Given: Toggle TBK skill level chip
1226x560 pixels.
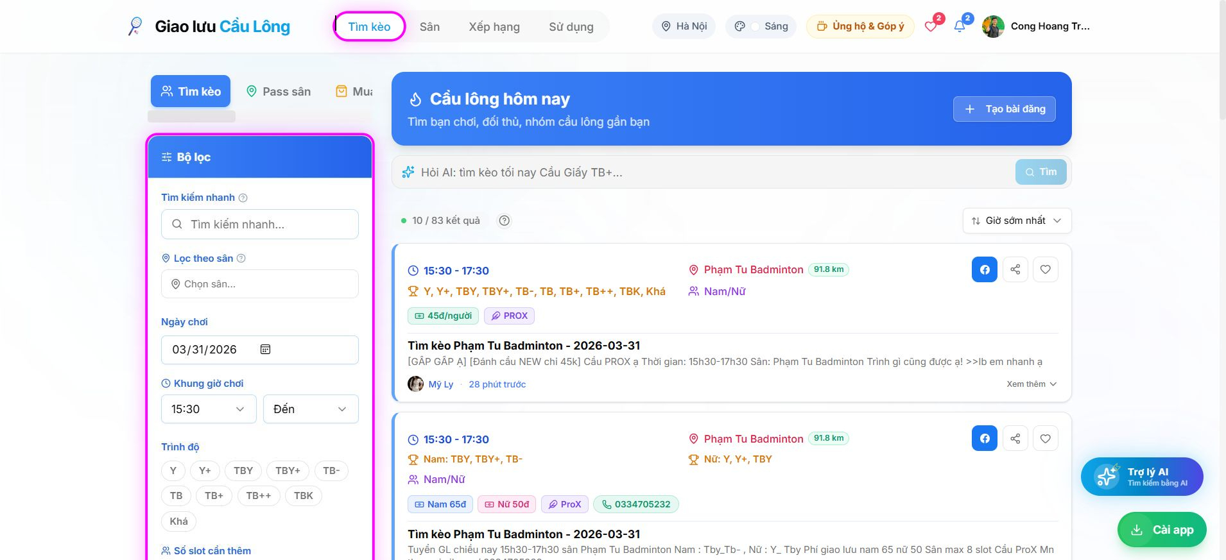Looking at the screenshot, I should pos(304,496).
